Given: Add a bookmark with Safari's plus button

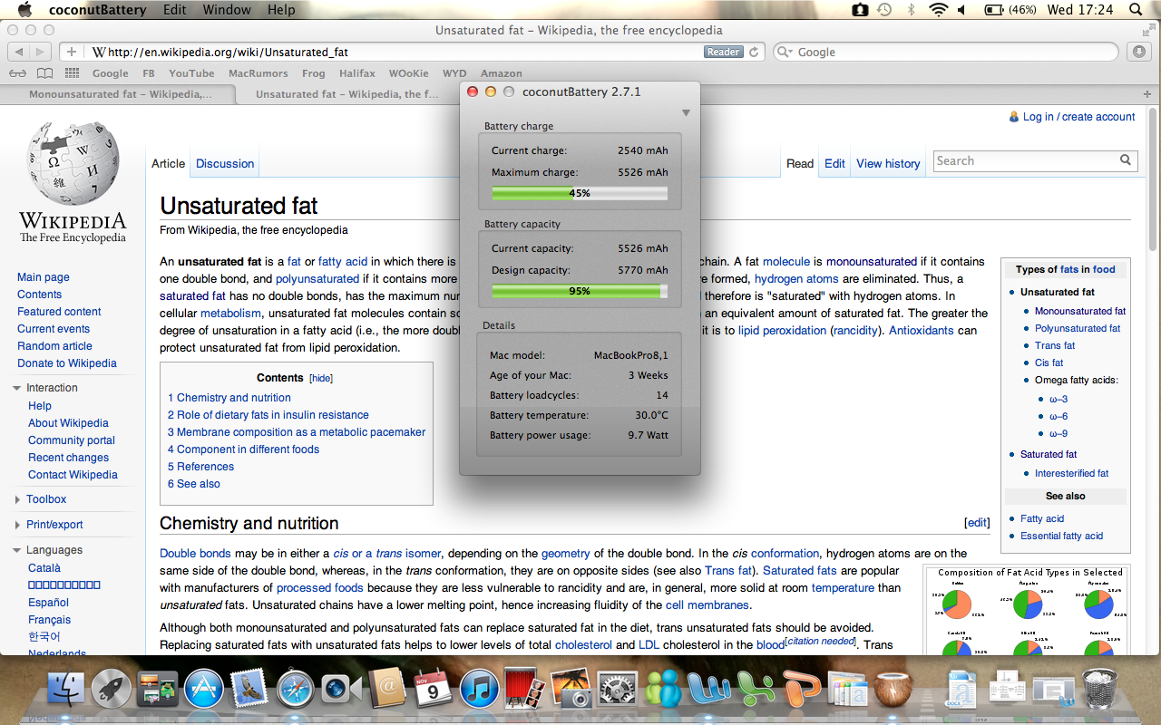Looking at the screenshot, I should pyautogui.click(x=72, y=52).
